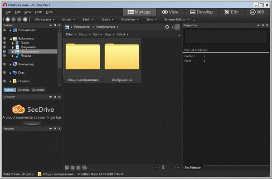Open the Properties pane options arrow
272x179 pixels.
tap(258, 25)
